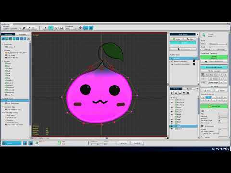Screen dimensions: 231x173
Task: Collapse the Root Units tree section
Action: [3, 44]
